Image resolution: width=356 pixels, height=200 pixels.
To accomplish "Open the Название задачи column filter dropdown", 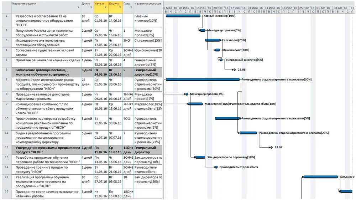I will pyautogui.click(x=78, y=7).
